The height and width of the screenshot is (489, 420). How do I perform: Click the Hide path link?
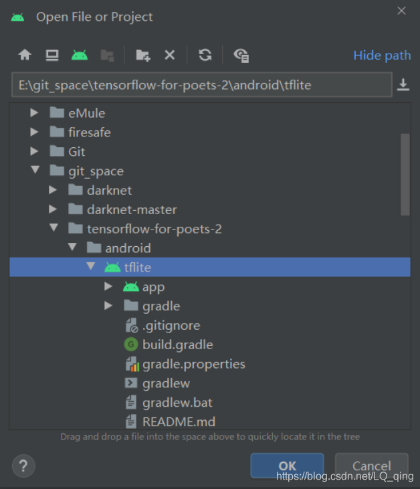[382, 56]
